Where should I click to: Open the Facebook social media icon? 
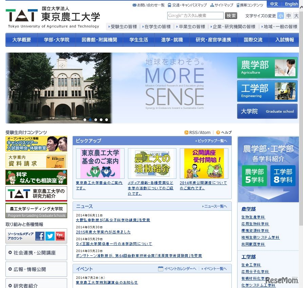coord(40,236)
